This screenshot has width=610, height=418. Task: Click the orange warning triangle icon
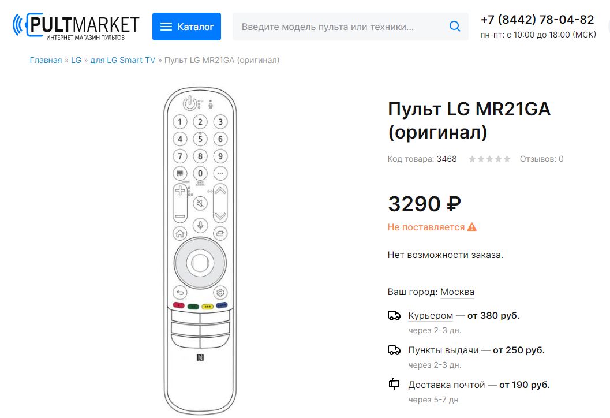pos(472,227)
